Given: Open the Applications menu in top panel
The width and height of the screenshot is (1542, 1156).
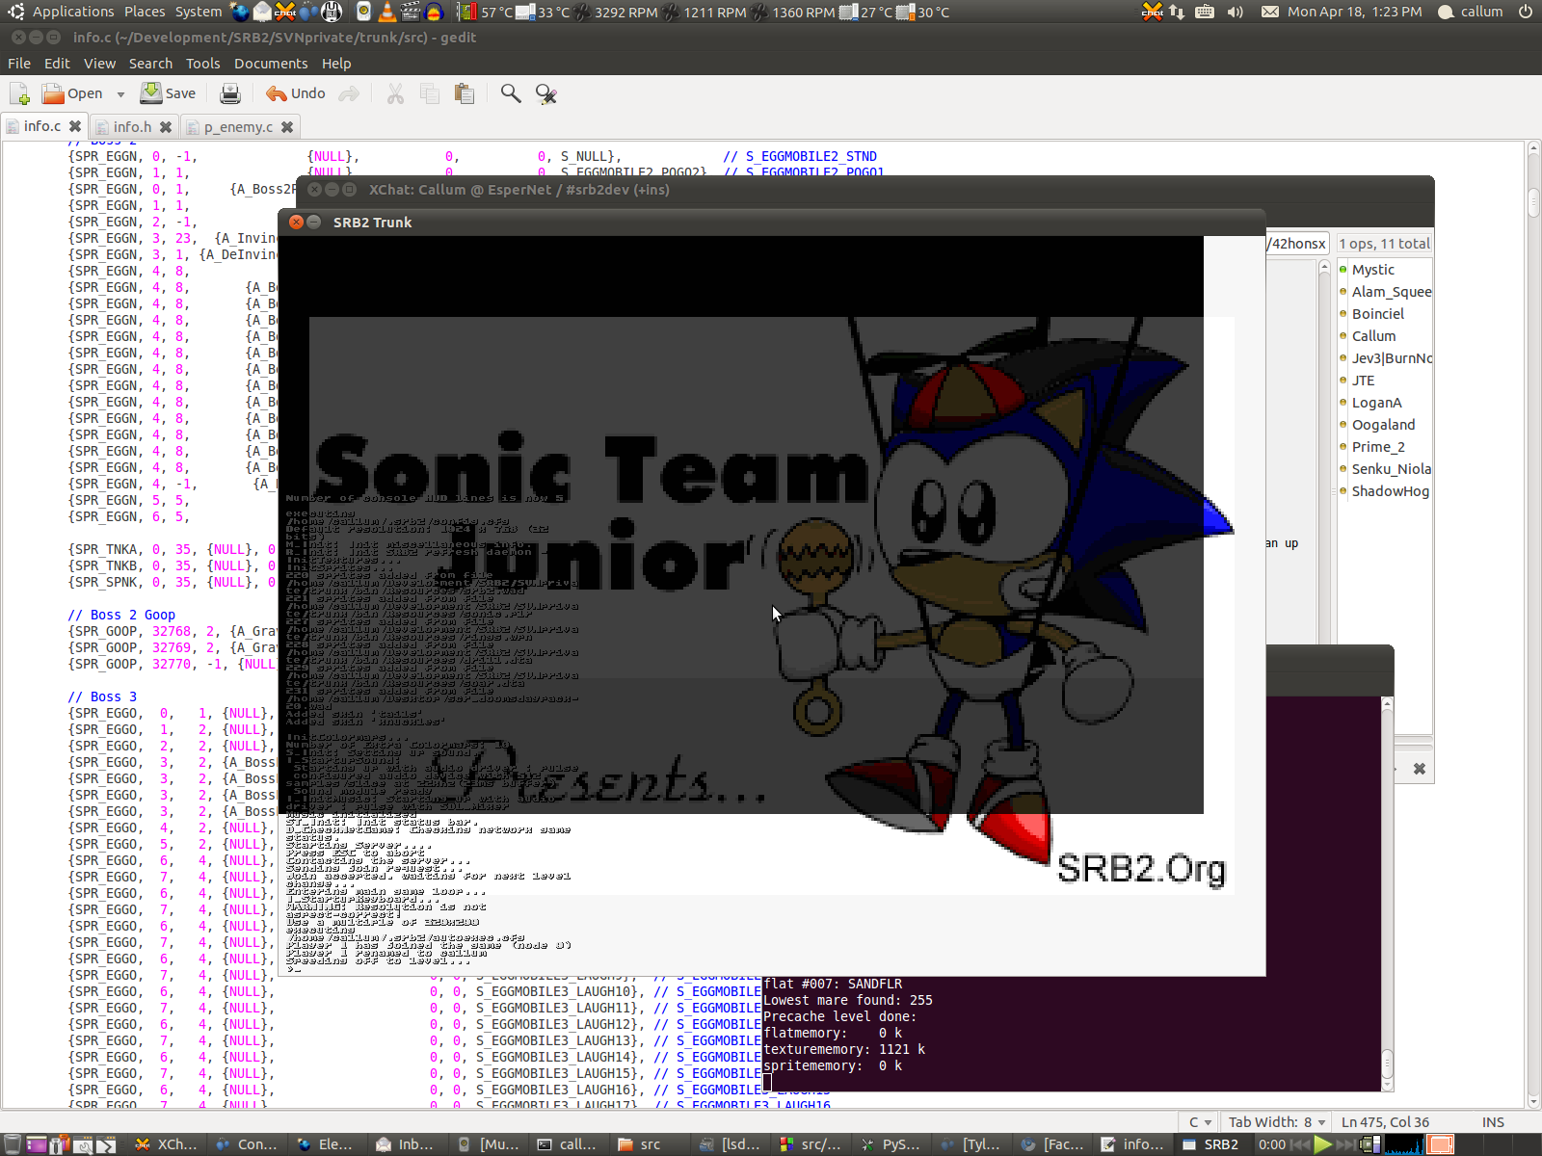Looking at the screenshot, I should coord(73,12).
